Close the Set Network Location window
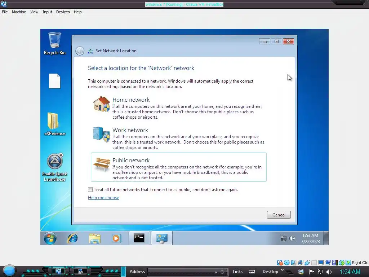 [288, 41]
